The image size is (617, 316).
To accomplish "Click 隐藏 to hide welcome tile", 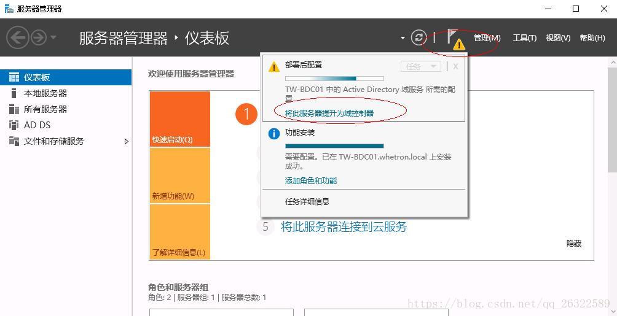I will 574,244.
